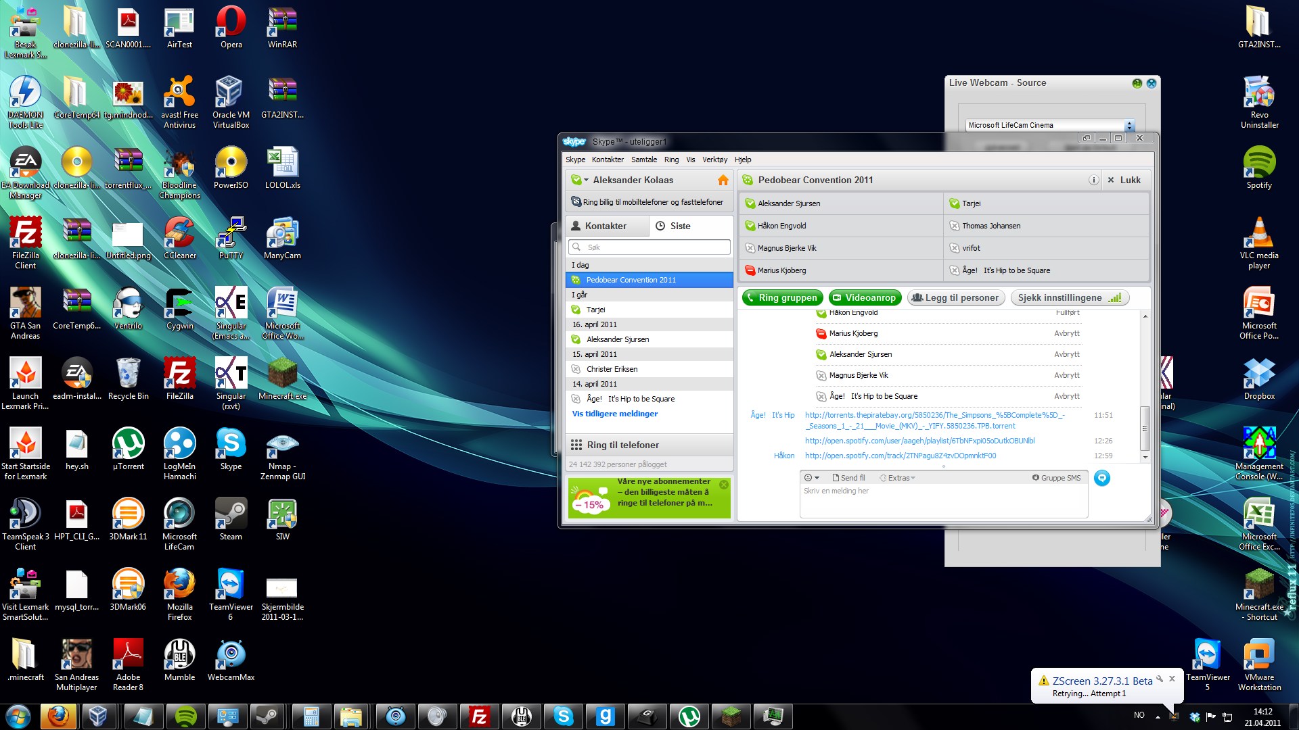The height and width of the screenshot is (730, 1299).
Task: Open VLC media player desktop icon
Action: [x=1259, y=243]
